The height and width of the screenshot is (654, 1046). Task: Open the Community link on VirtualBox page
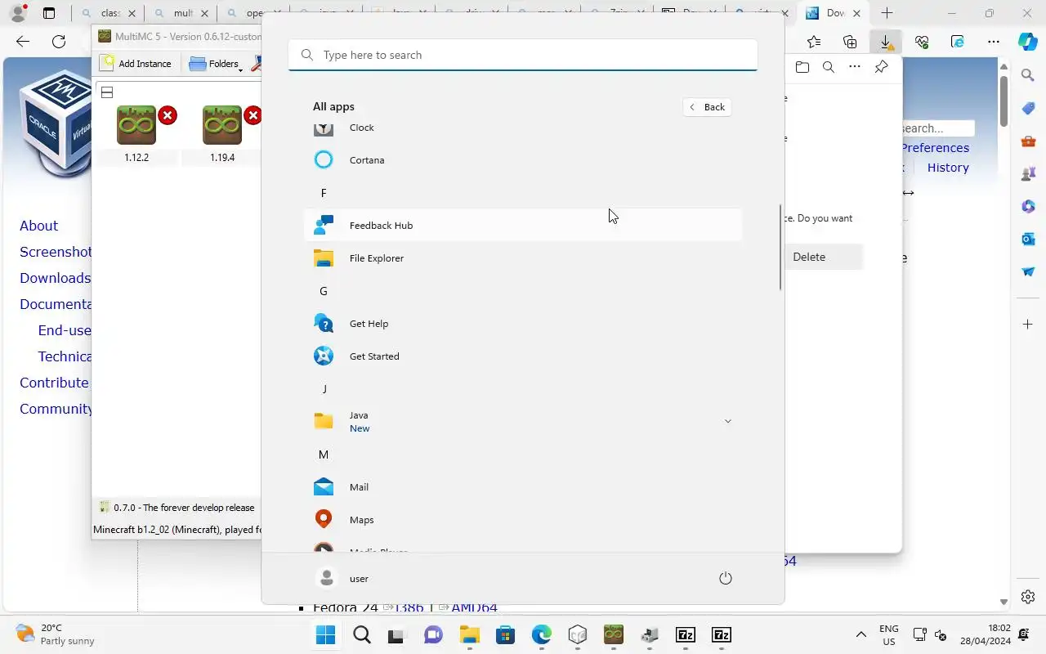click(x=56, y=409)
